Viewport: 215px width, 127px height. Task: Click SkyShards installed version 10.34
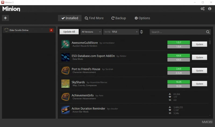coord(178,86)
